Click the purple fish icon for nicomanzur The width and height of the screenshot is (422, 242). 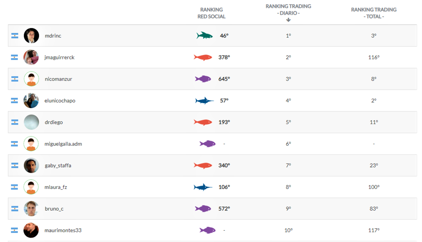point(203,79)
